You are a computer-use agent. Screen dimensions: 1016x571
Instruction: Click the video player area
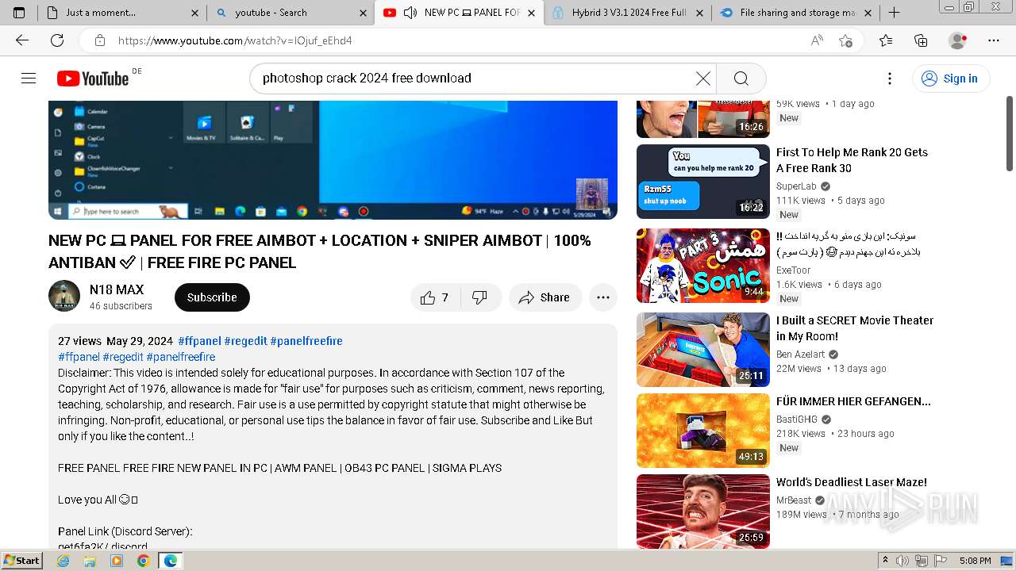point(333,159)
